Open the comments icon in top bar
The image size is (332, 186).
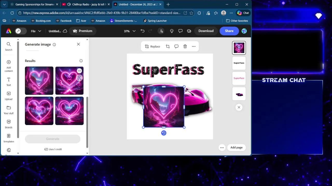click(x=181, y=31)
